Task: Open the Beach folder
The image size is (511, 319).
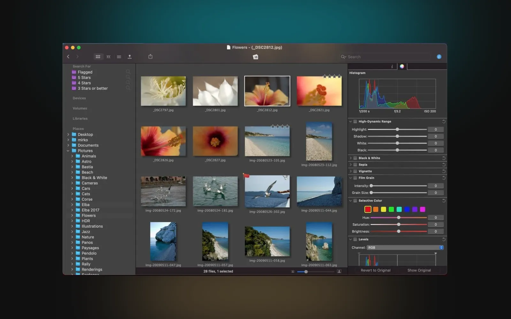Action: click(x=87, y=173)
